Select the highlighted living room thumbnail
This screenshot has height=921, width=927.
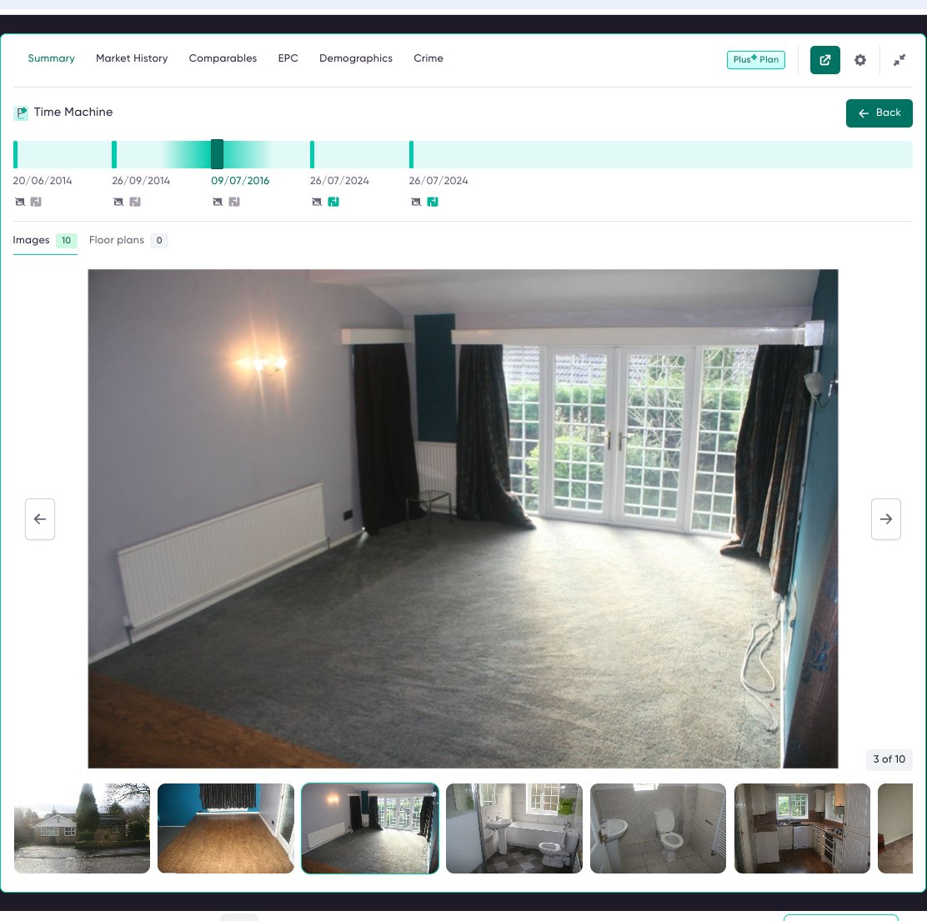(370, 828)
